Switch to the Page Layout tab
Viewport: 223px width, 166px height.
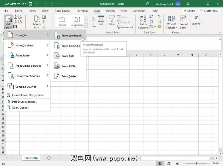(63, 11)
